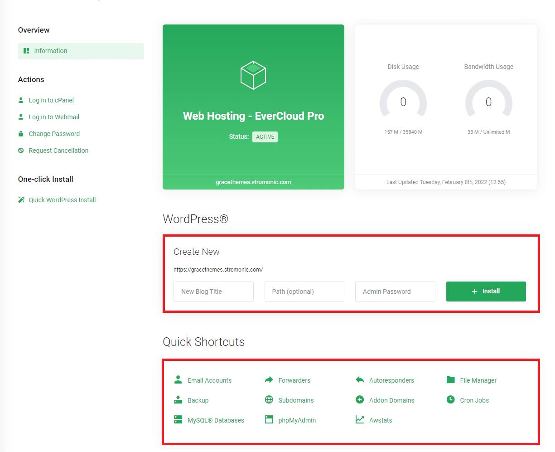This screenshot has height=452, width=555.
Task: Open Subdomains shortcut link
Action: coord(296,400)
